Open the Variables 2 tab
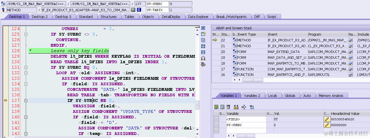The image size is (370, 138). point(252,95)
